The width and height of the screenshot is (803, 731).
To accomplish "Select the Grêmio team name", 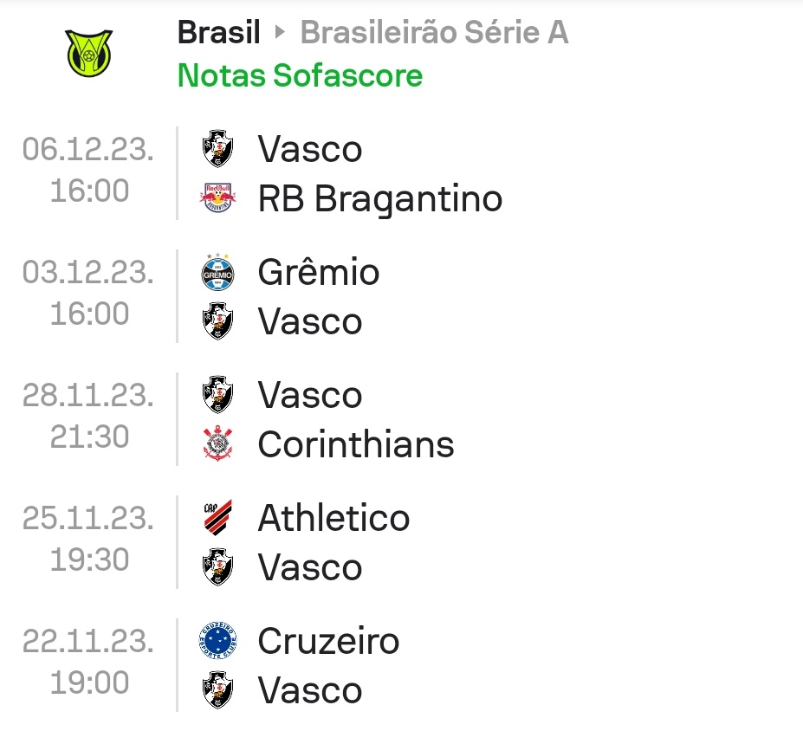I will [319, 273].
